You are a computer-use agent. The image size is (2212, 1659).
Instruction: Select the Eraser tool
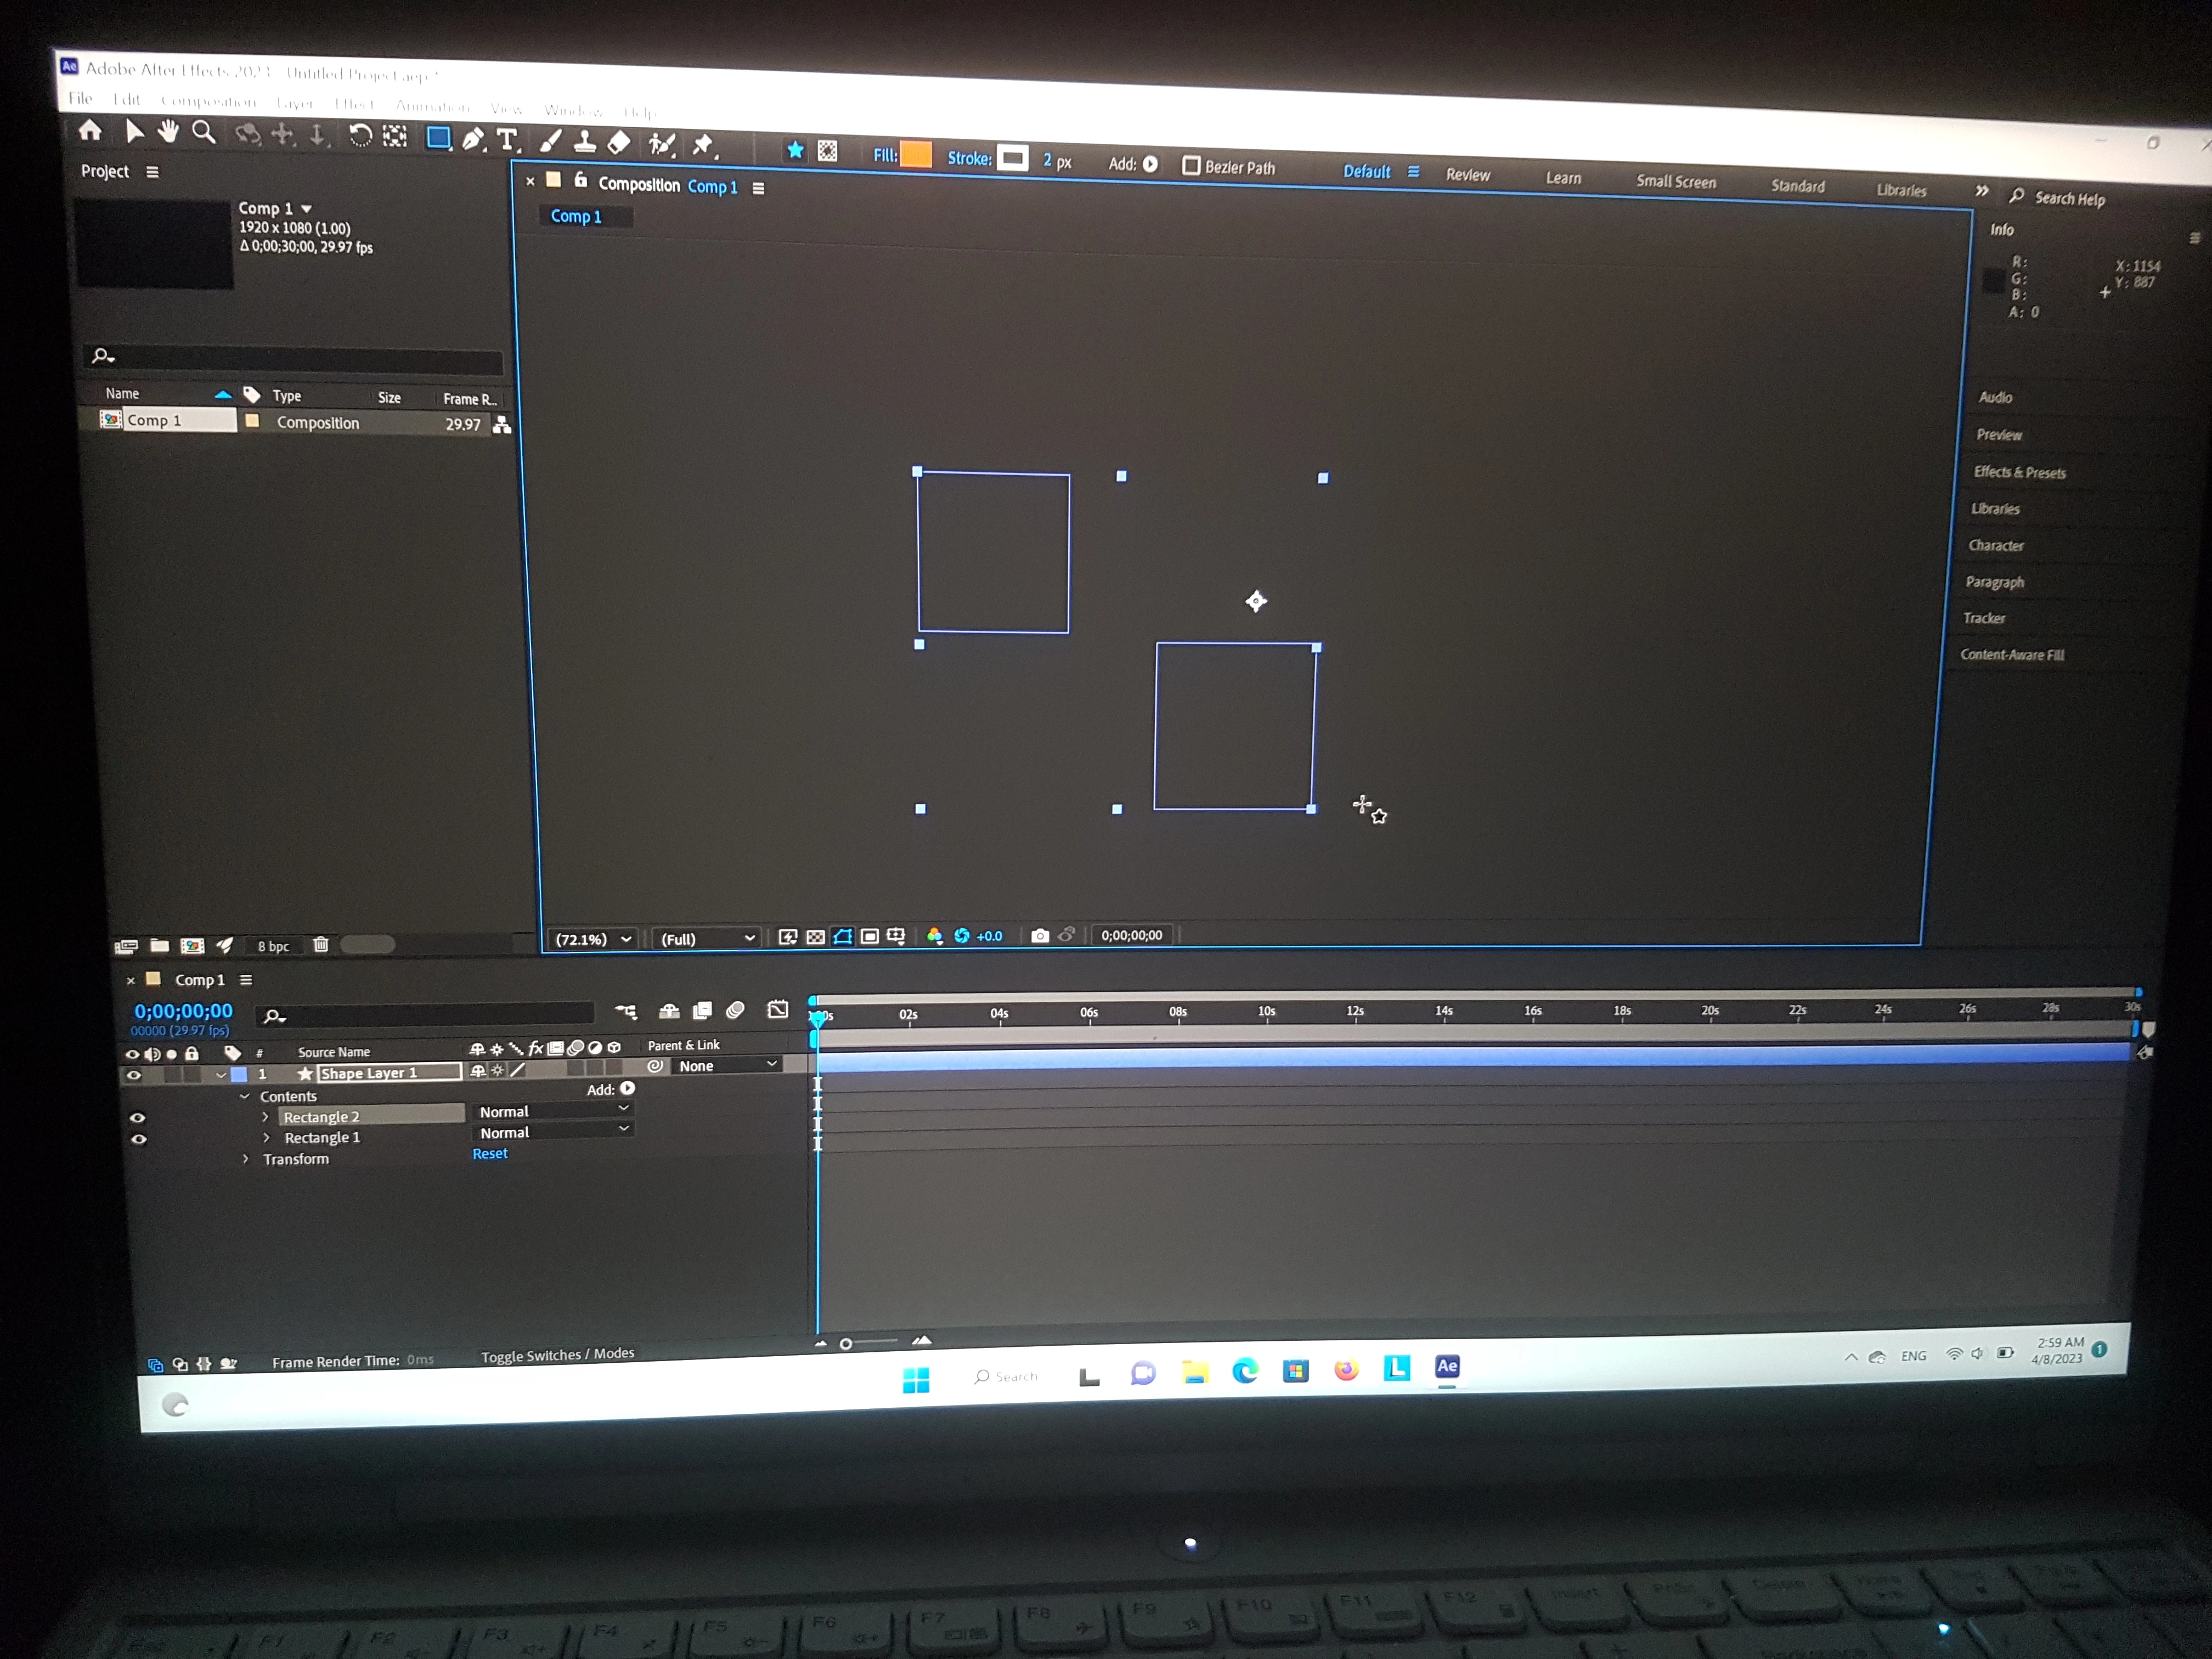point(619,143)
